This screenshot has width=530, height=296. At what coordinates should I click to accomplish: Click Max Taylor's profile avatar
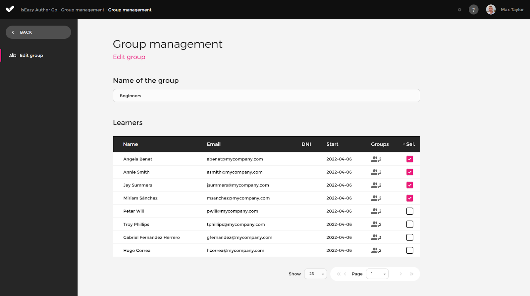[x=491, y=10]
